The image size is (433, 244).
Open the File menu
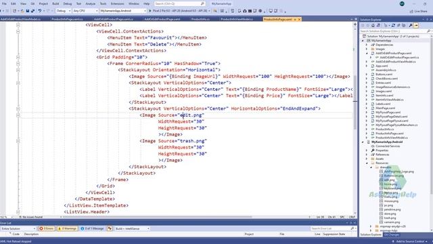point(4,3)
